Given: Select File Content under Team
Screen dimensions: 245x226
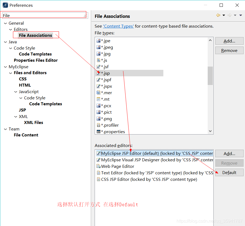Looking at the screenshot, I should (26, 135).
